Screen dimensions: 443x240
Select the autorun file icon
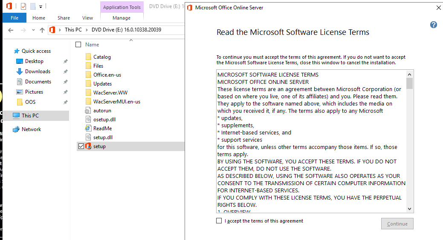click(88, 111)
